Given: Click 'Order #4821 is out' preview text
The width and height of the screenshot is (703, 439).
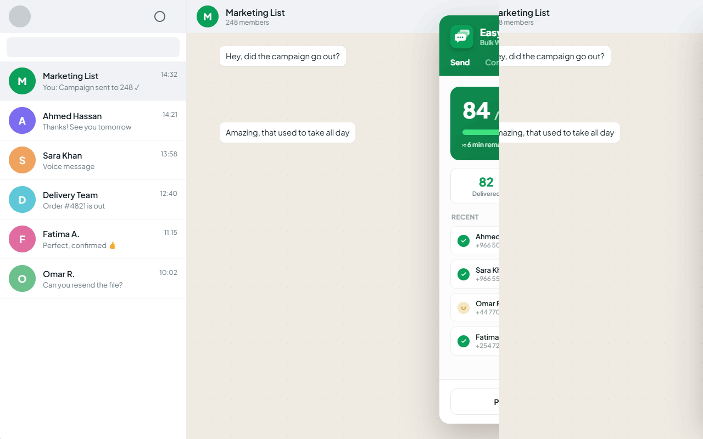Looking at the screenshot, I should pyautogui.click(x=74, y=206).
